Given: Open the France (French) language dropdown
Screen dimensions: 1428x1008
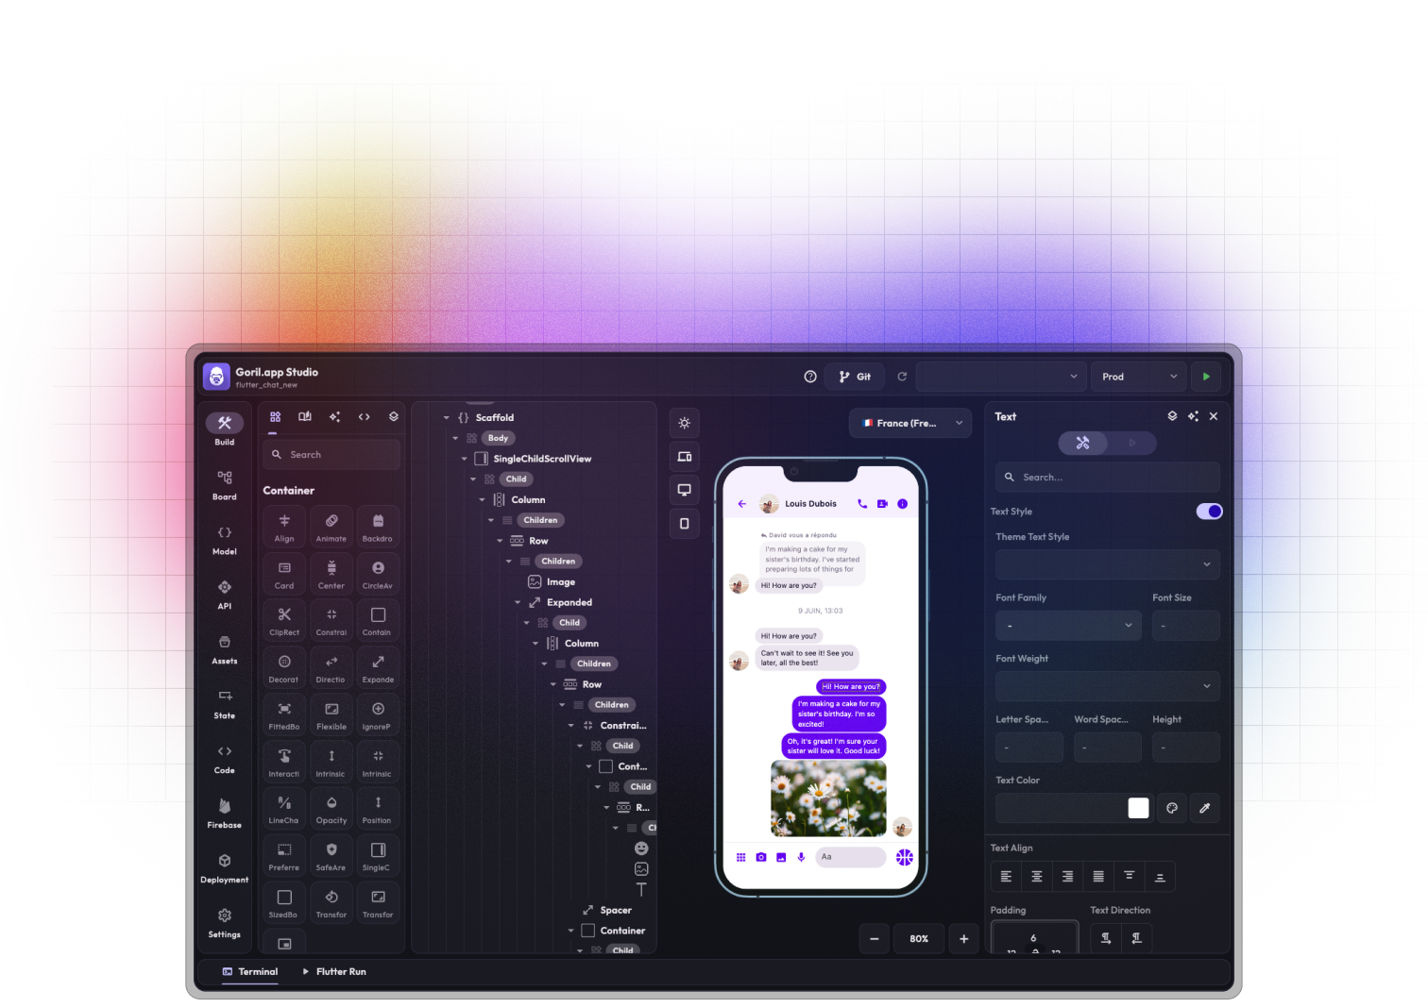Looking at the screenshot, I should [x=909, y=423].
